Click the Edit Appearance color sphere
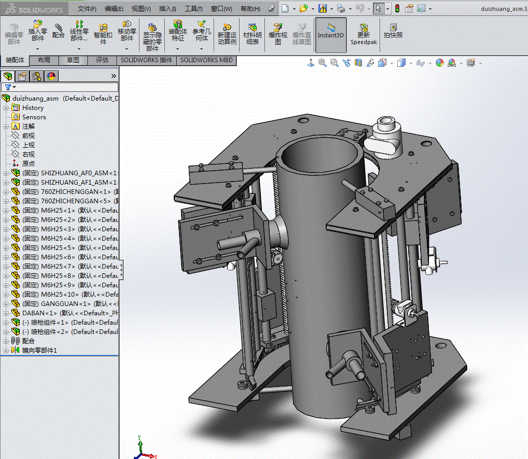 (x=440, y=63)
